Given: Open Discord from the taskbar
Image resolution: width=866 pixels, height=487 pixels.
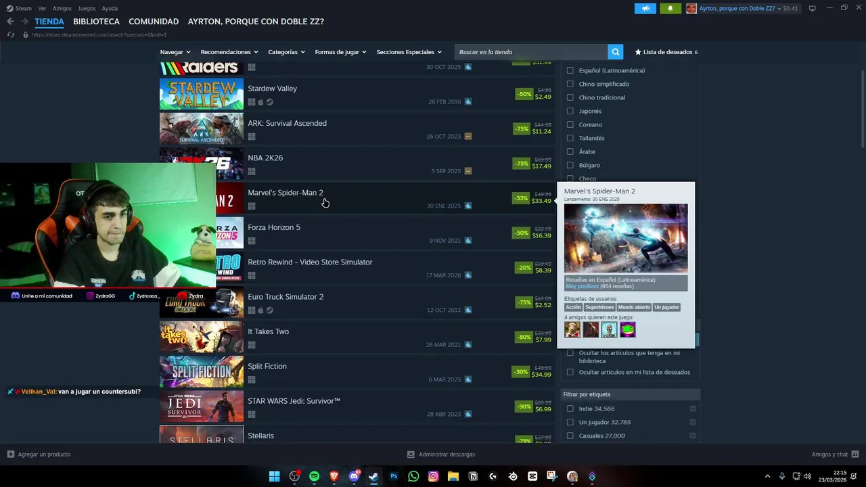Looking at the screenshot, I should click(354, 476).
